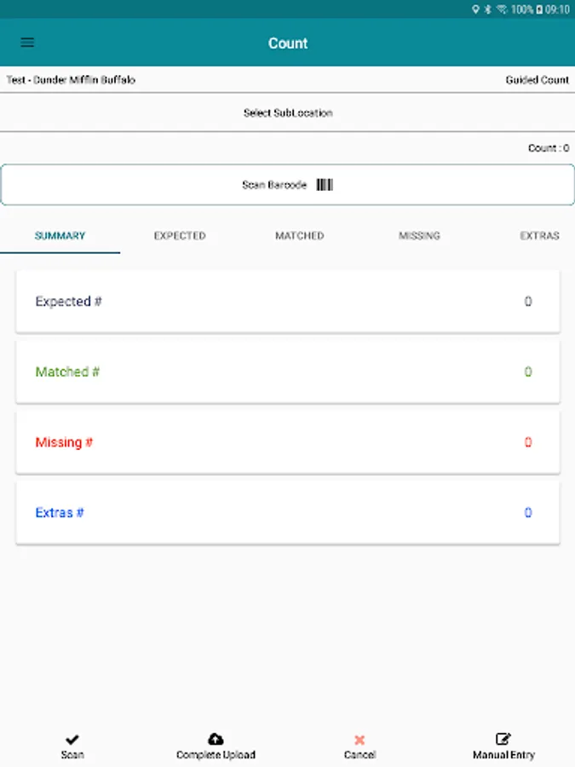Tap the Cancel label in bottom bar
Viewport: 575px width, 767px height.
359,754
